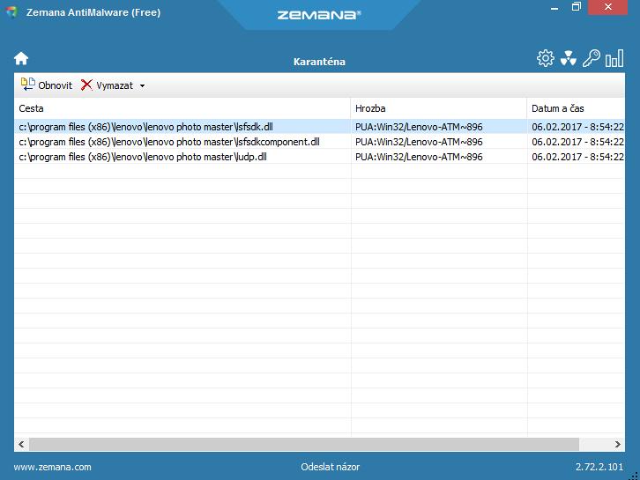Open the license key icon
The width and height of the screenshot is (640, 480).
591,58
